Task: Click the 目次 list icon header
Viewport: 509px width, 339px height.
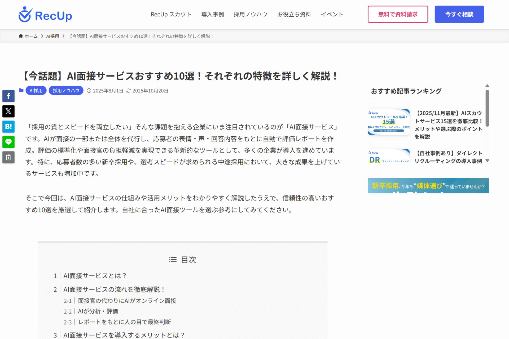Action: coord(173,260)
